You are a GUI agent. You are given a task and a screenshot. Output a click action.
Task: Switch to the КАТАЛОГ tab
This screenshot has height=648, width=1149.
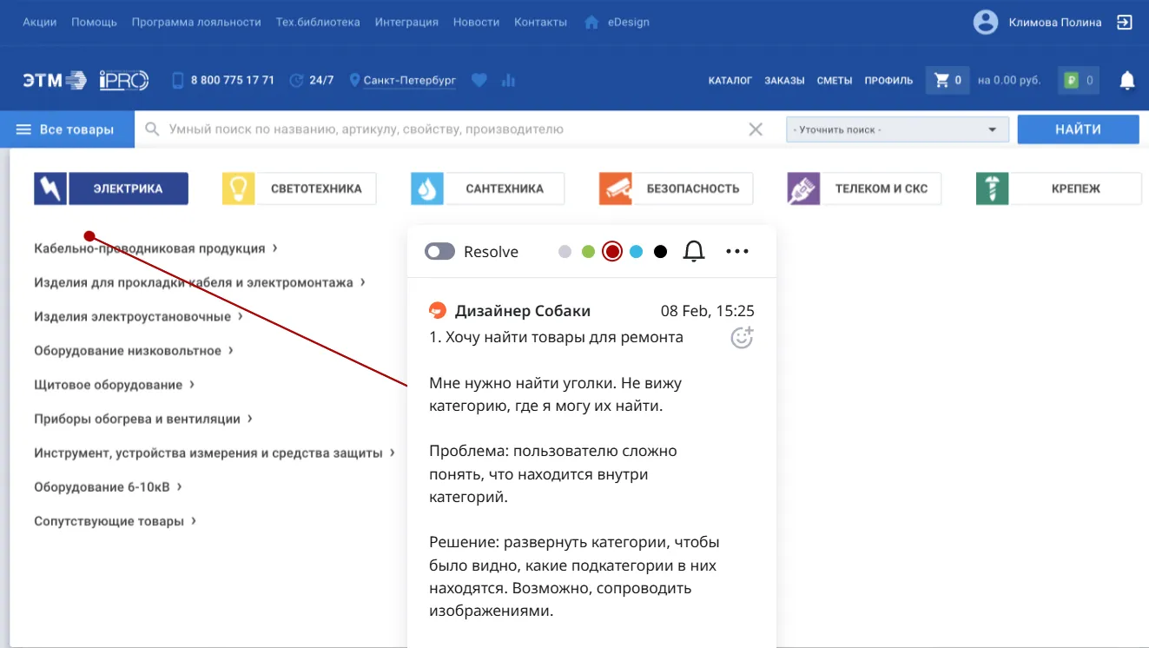(x=730, y=80)
